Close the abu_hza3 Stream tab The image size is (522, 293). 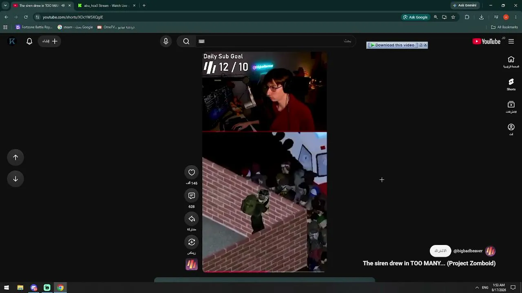(x=134, y=6)
